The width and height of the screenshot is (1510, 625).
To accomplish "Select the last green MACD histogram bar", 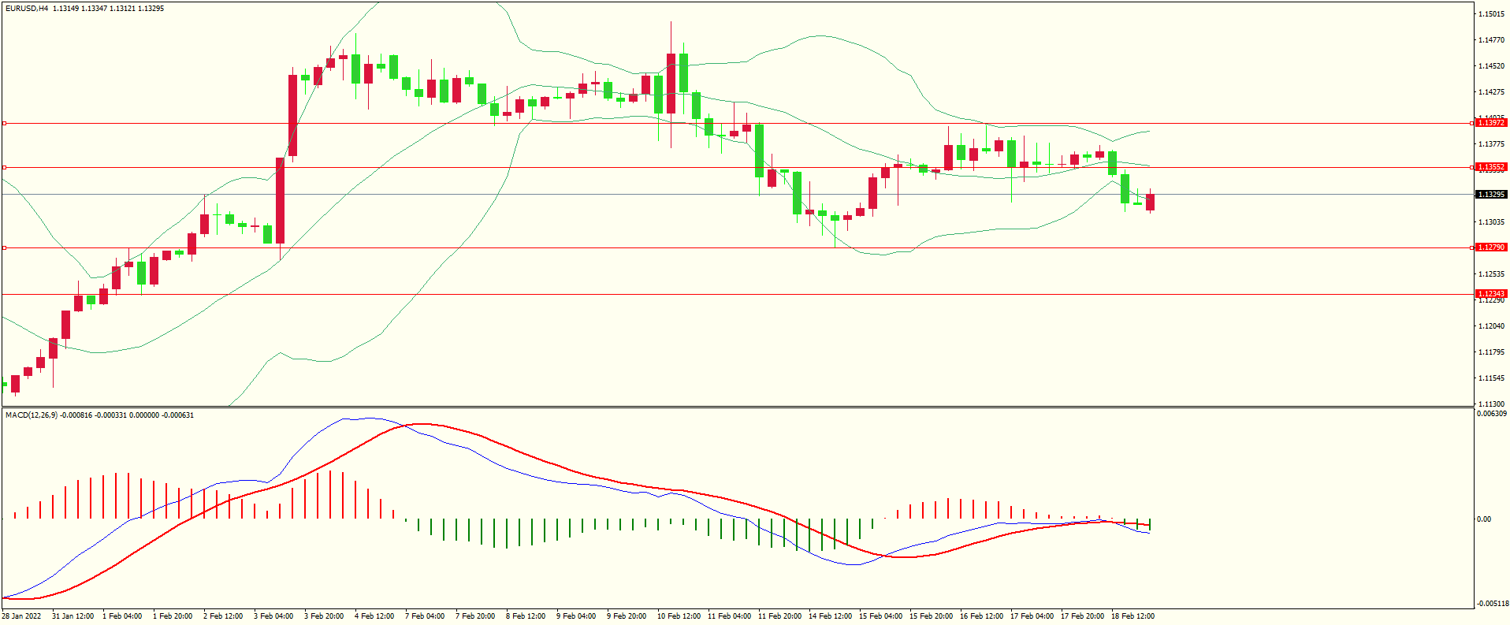I will coord(1150,524).
